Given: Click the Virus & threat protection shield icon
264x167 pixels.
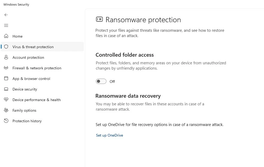Looking at the screenshot, I should 6,47.
